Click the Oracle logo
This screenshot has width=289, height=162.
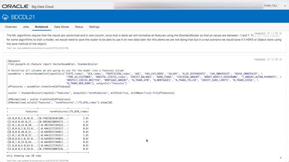click(x=15, y=6)
